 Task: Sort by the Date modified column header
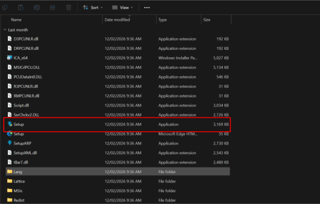pos(116,20)
